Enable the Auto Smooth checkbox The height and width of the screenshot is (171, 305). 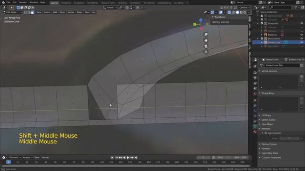coord(266,133)
